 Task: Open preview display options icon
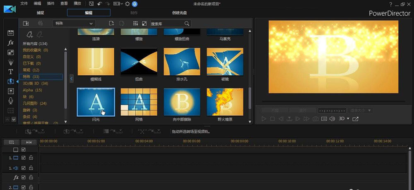(324, 119)
